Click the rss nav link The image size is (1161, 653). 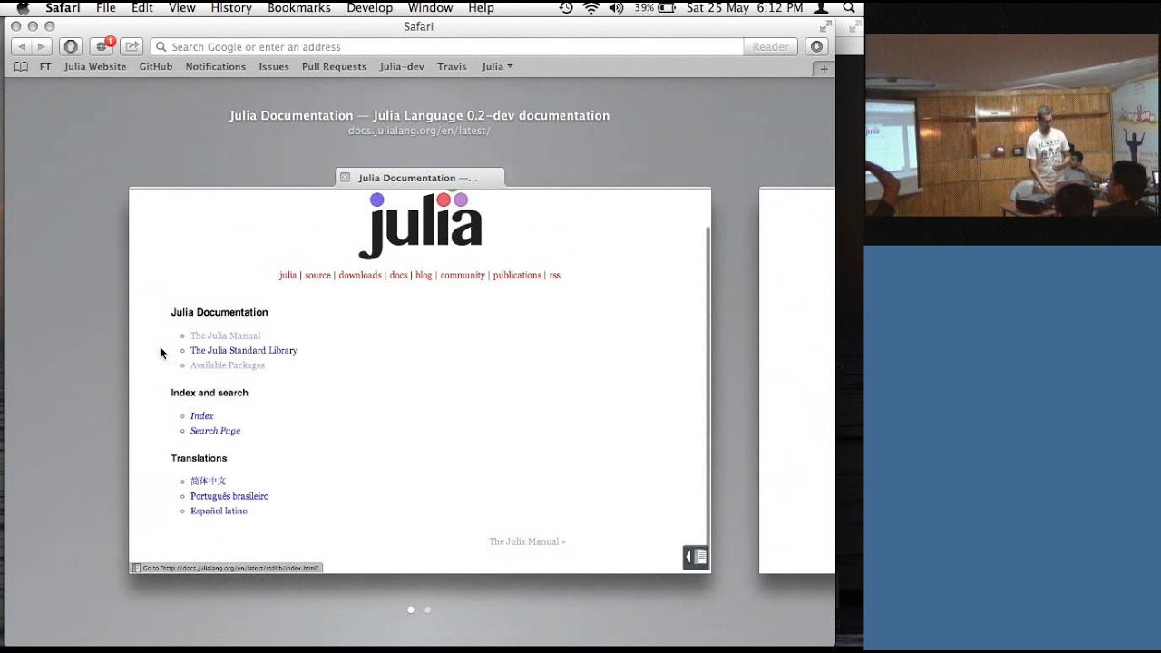pos(554,275)
